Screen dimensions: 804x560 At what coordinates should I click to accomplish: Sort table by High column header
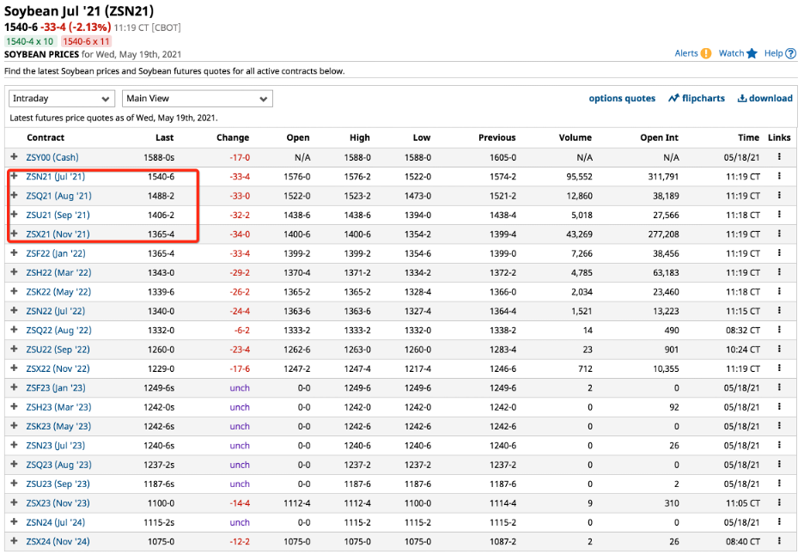pos(360,137)
